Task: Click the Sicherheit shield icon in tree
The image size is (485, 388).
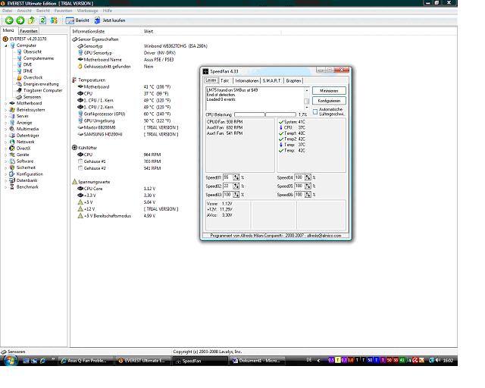Action: coord(12,167)
